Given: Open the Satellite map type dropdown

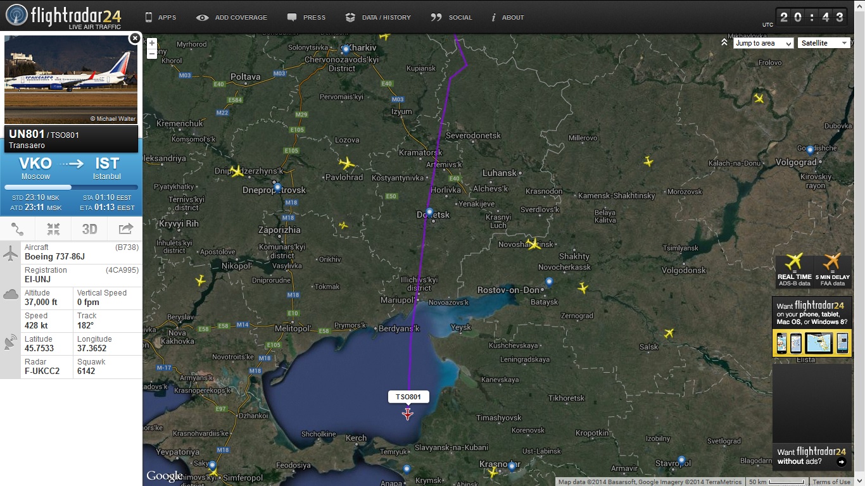Looking at the screenshot, I should (x=823, y=43).
